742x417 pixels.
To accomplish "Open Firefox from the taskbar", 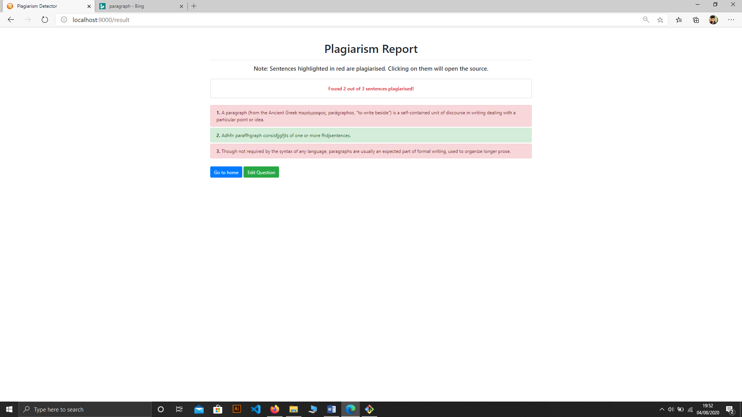I will coord(275,409).
